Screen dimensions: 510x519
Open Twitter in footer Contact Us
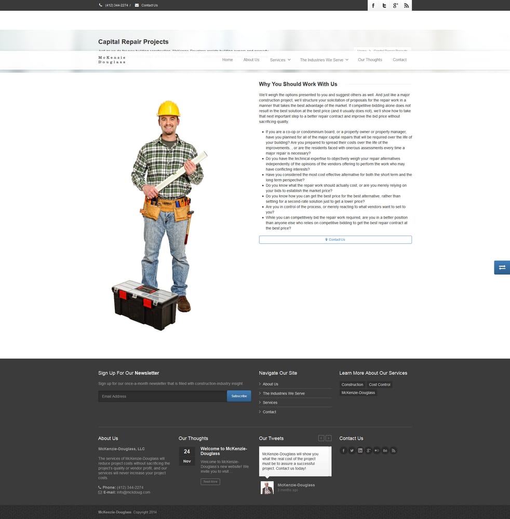coord(352,450)
